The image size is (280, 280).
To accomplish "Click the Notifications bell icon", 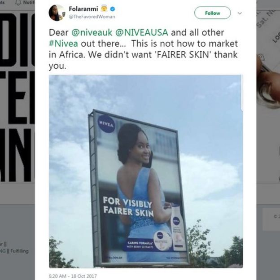I will tap(18, 2).
